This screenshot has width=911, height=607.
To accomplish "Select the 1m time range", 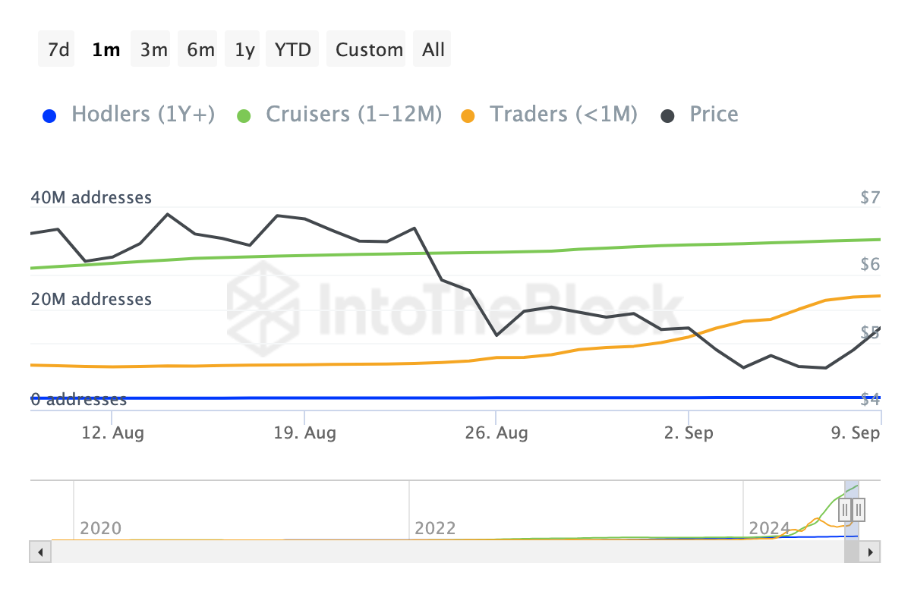I will coord(105,50).
